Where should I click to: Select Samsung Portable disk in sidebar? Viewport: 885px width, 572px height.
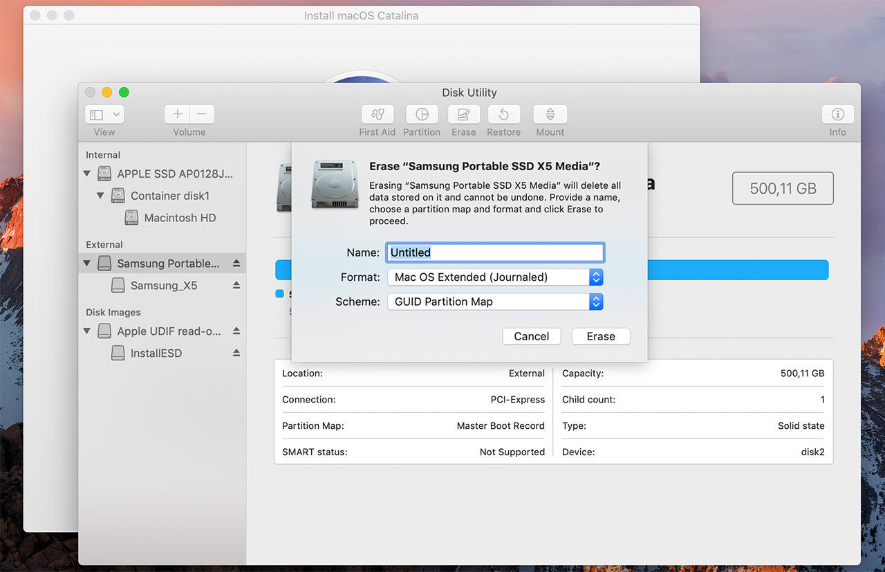[162, 264]
